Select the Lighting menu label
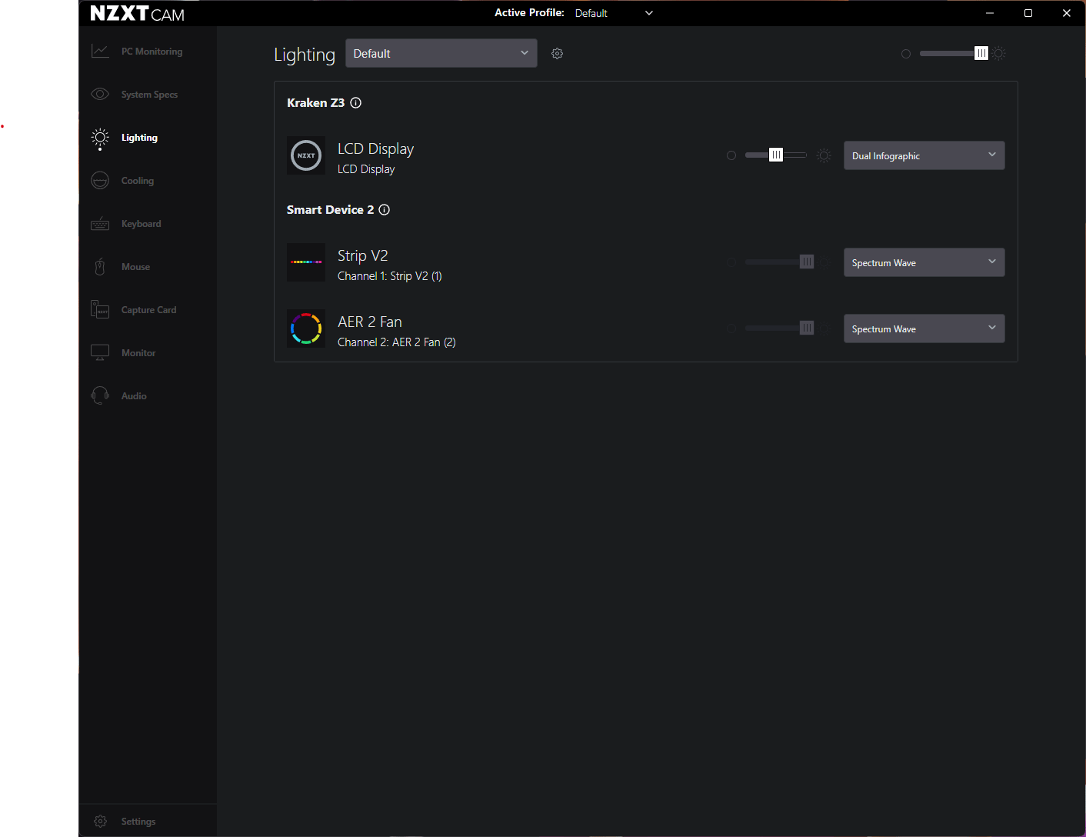 pos(139,138)
